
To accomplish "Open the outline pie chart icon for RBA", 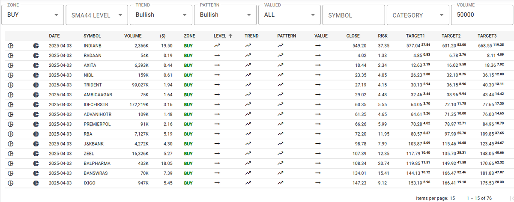I will [x=10, y=134].
